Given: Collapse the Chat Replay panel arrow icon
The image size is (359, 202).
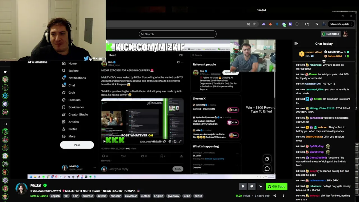Looking at the screenshot, I should click(x=296, y=44).
